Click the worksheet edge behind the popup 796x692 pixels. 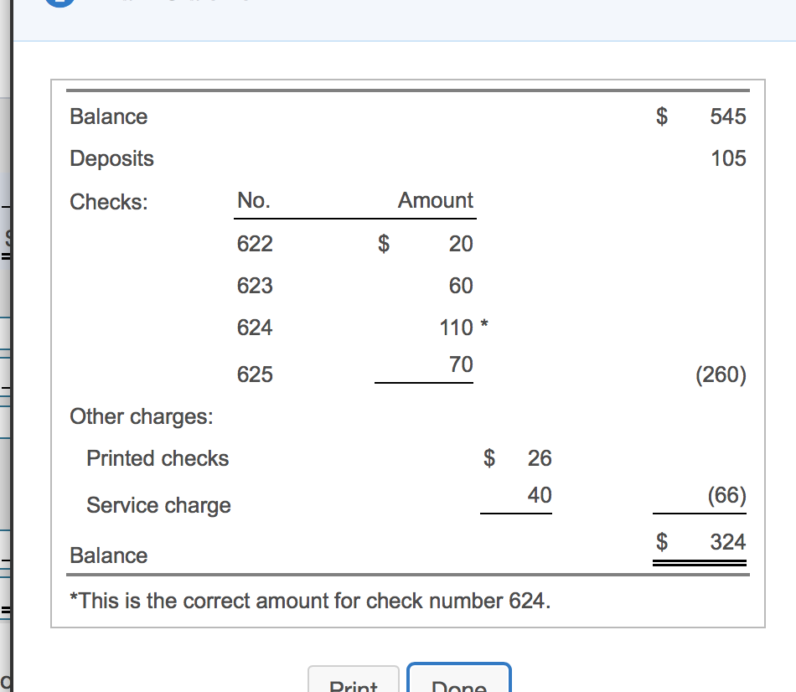pos(7,335)
